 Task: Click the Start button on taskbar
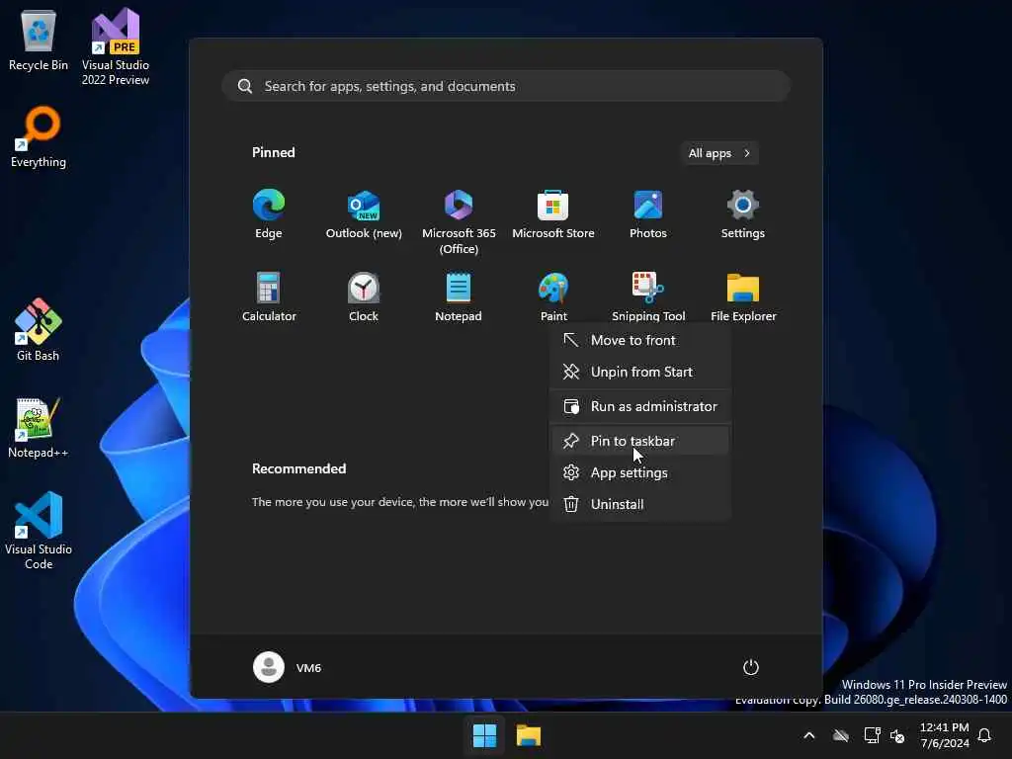coord(484,735)
